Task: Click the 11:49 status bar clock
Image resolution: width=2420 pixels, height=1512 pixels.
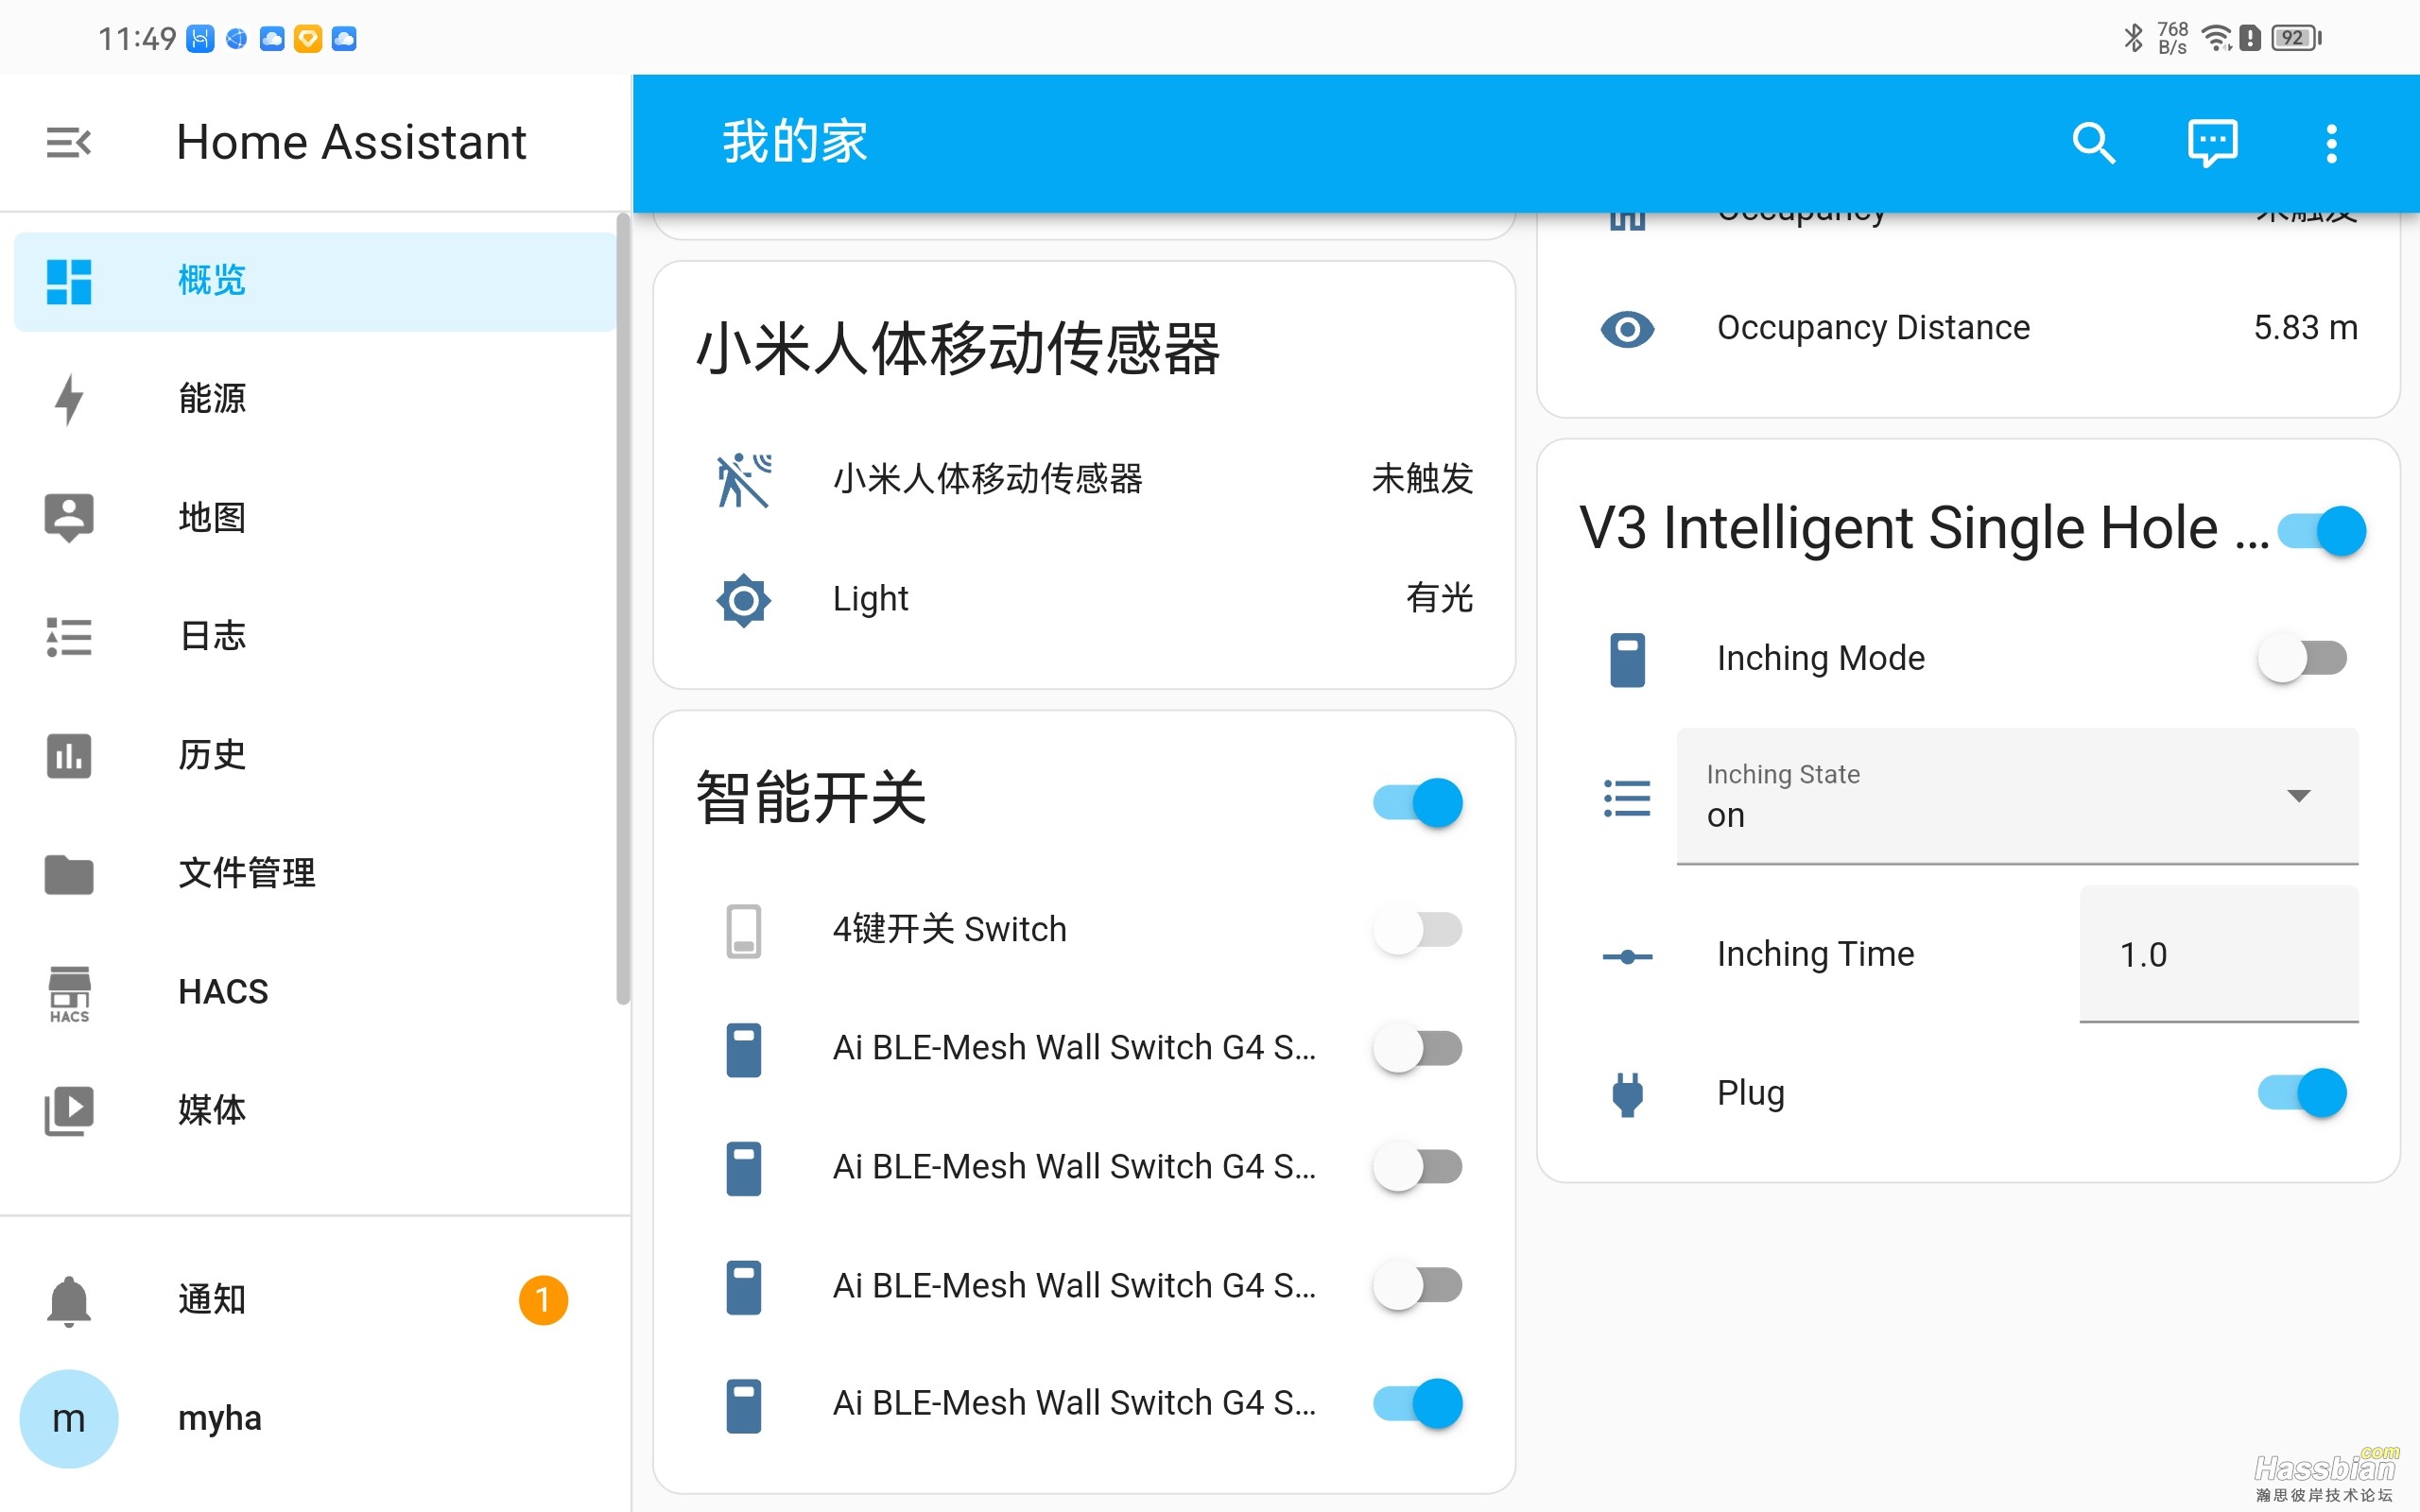Action: pyautogui.click(x=137, y=38)
